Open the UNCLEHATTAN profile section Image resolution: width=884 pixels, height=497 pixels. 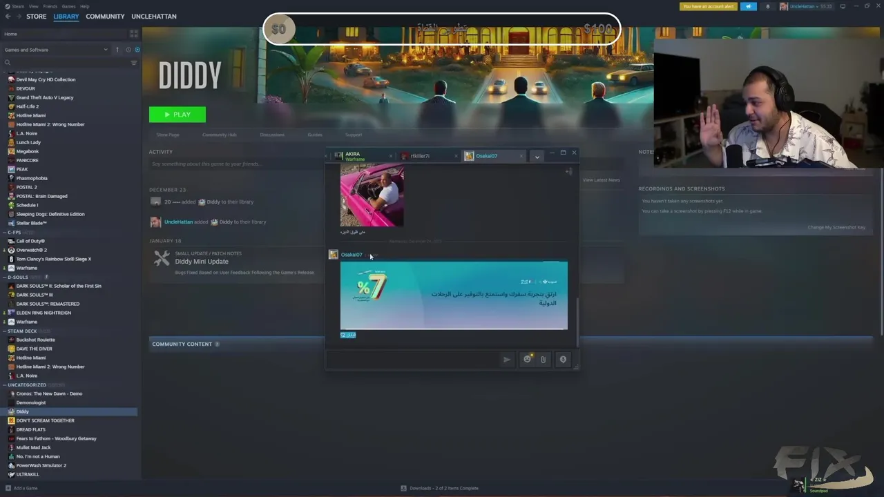154,17
